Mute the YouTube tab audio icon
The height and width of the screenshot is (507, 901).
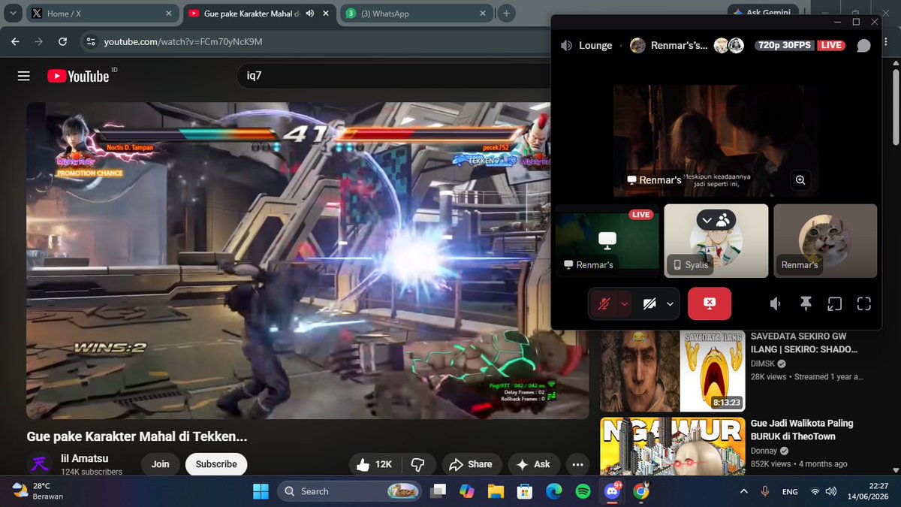tap(309, 14)
